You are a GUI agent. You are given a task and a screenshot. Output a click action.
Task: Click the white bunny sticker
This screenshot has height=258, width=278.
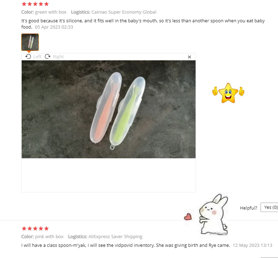coord(214,214)
